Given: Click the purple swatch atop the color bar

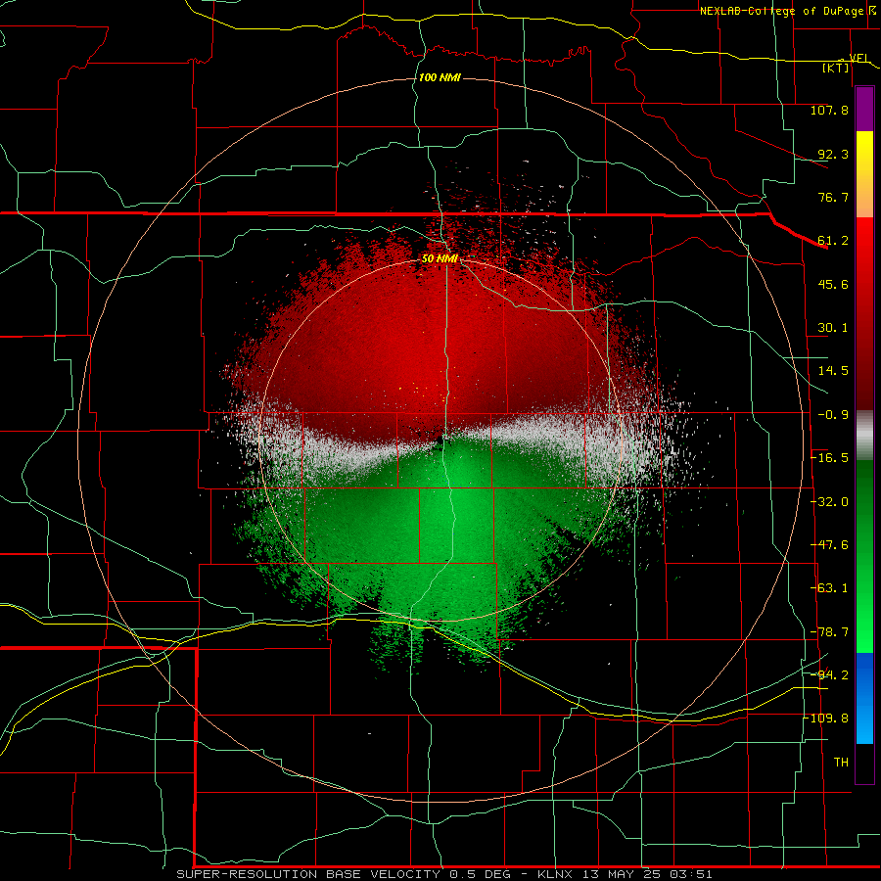Looking at the screenshot, I should tap(864, 110).
